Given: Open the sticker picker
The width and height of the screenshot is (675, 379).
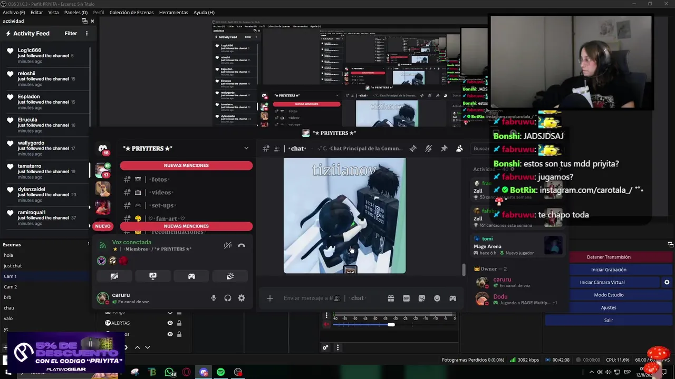Looking at the screenshot, I should (x=422, y=298).
